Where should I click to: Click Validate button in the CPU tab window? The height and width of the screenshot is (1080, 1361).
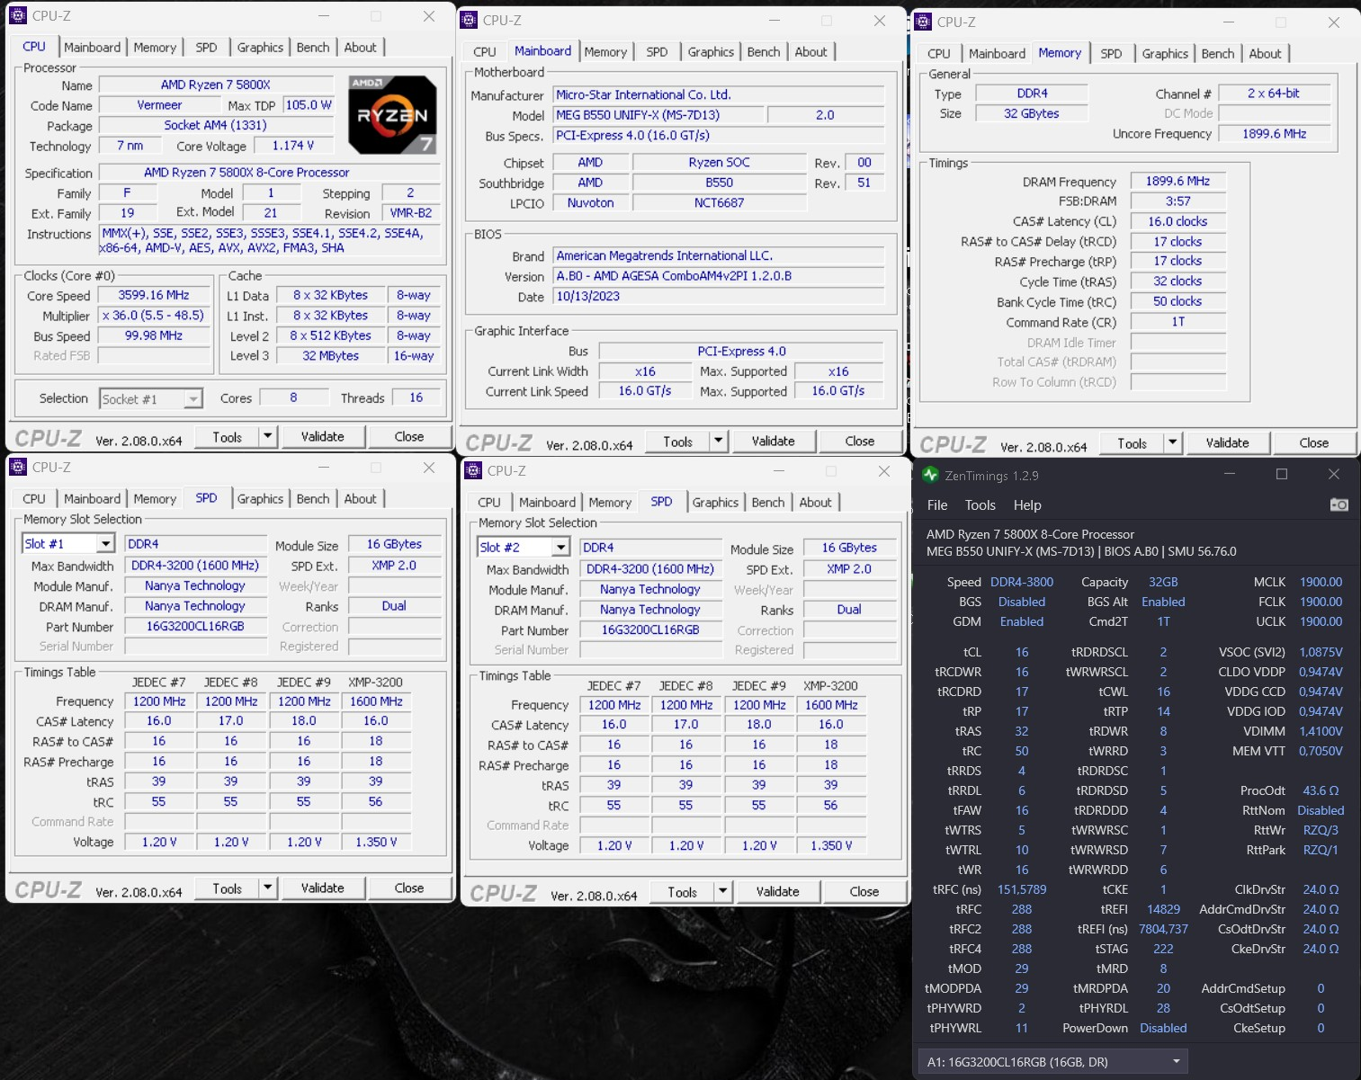(323, 436)
